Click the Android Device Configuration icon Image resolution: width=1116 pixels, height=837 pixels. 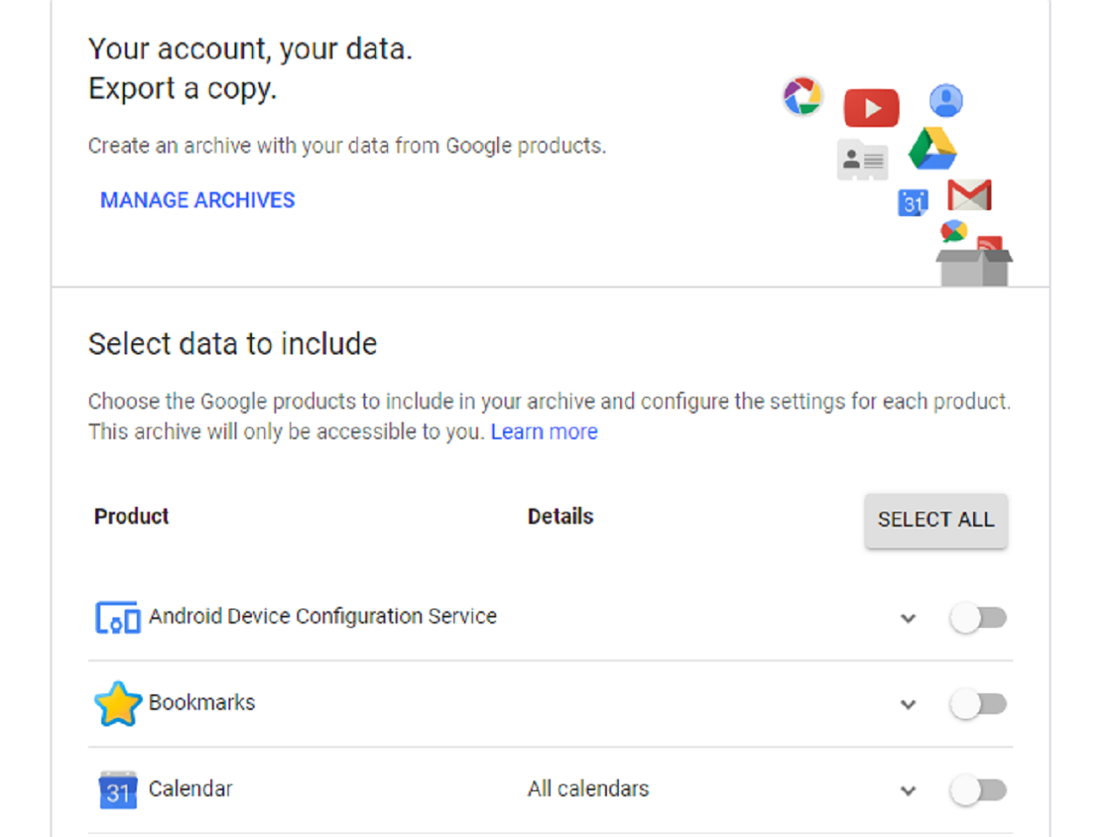(x=118, y=618)
